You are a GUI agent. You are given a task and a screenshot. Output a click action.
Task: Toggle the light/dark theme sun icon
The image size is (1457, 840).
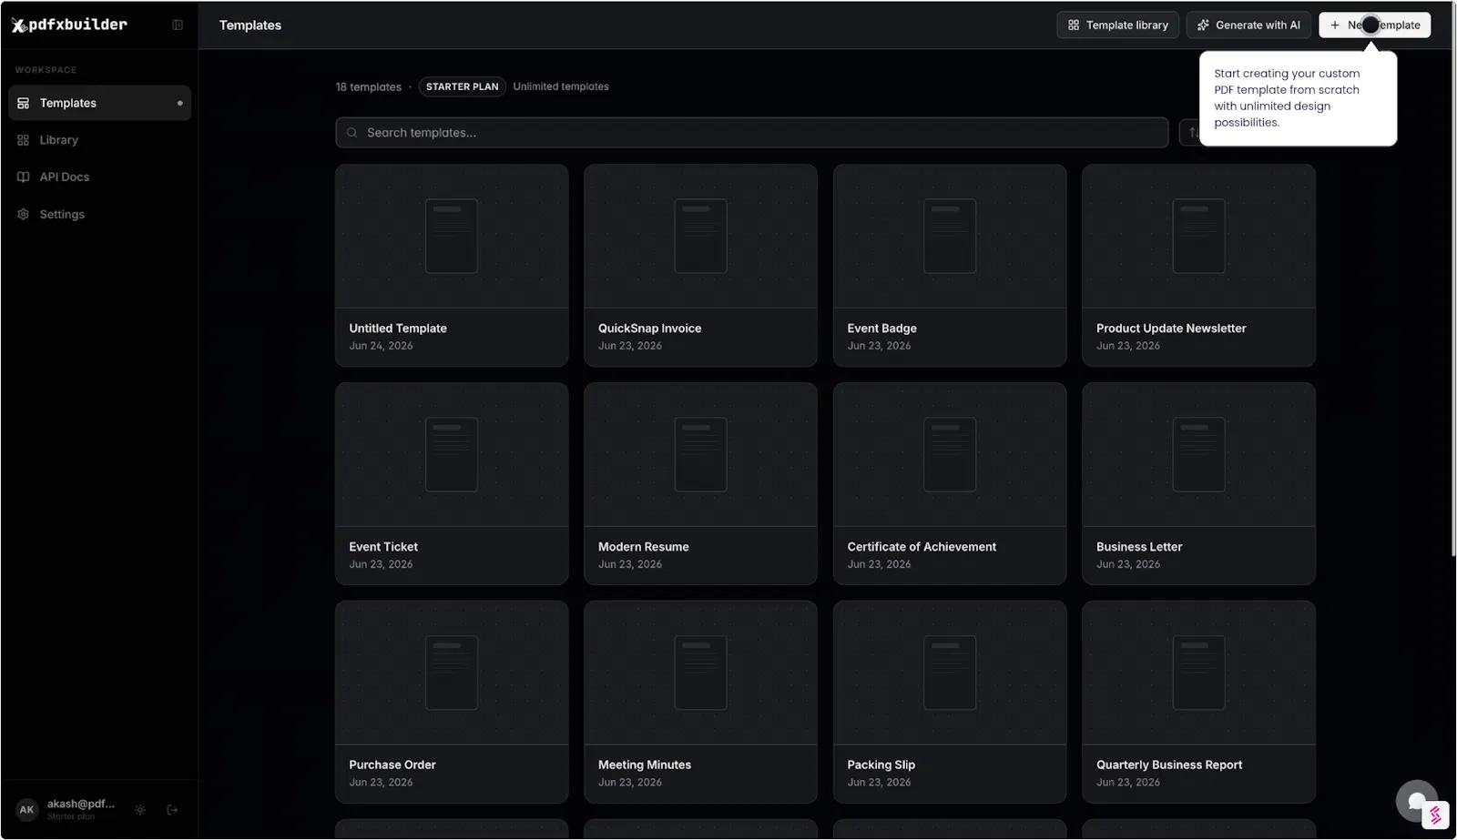click(140, 810)
